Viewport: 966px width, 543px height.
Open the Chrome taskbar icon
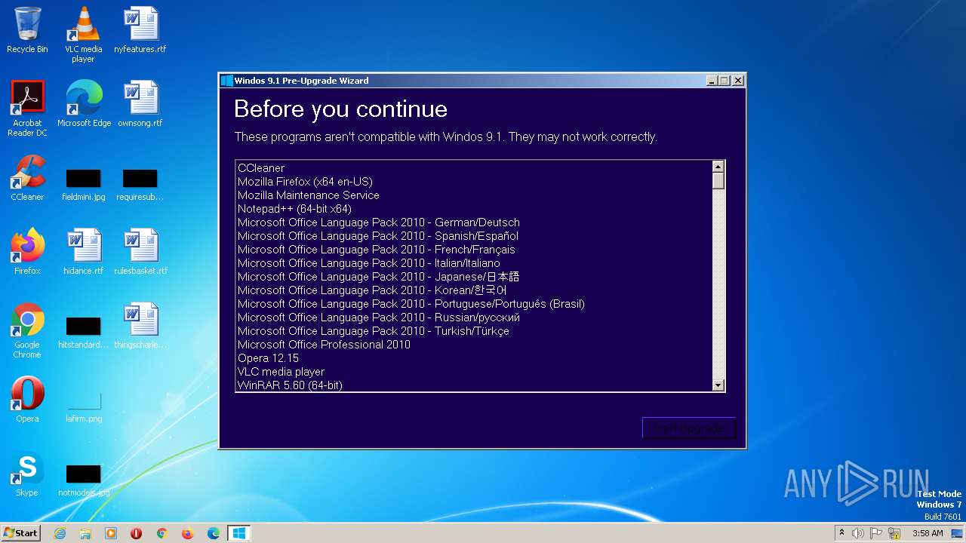162,533
